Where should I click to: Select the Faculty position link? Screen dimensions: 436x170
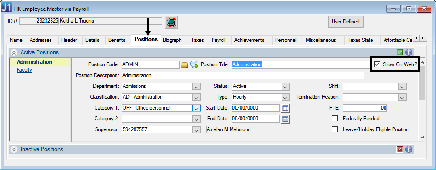tap(24, 70)
